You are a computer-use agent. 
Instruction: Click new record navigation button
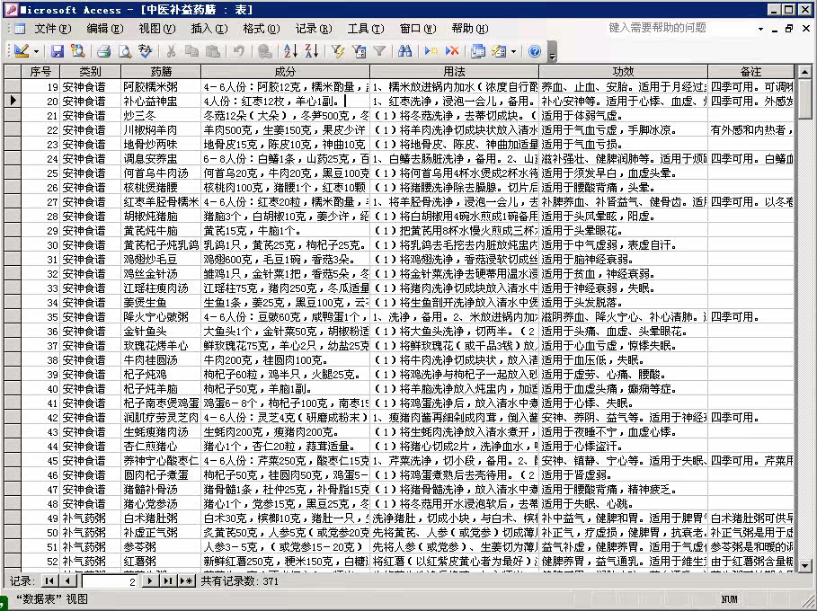click(x=187, y=581)
